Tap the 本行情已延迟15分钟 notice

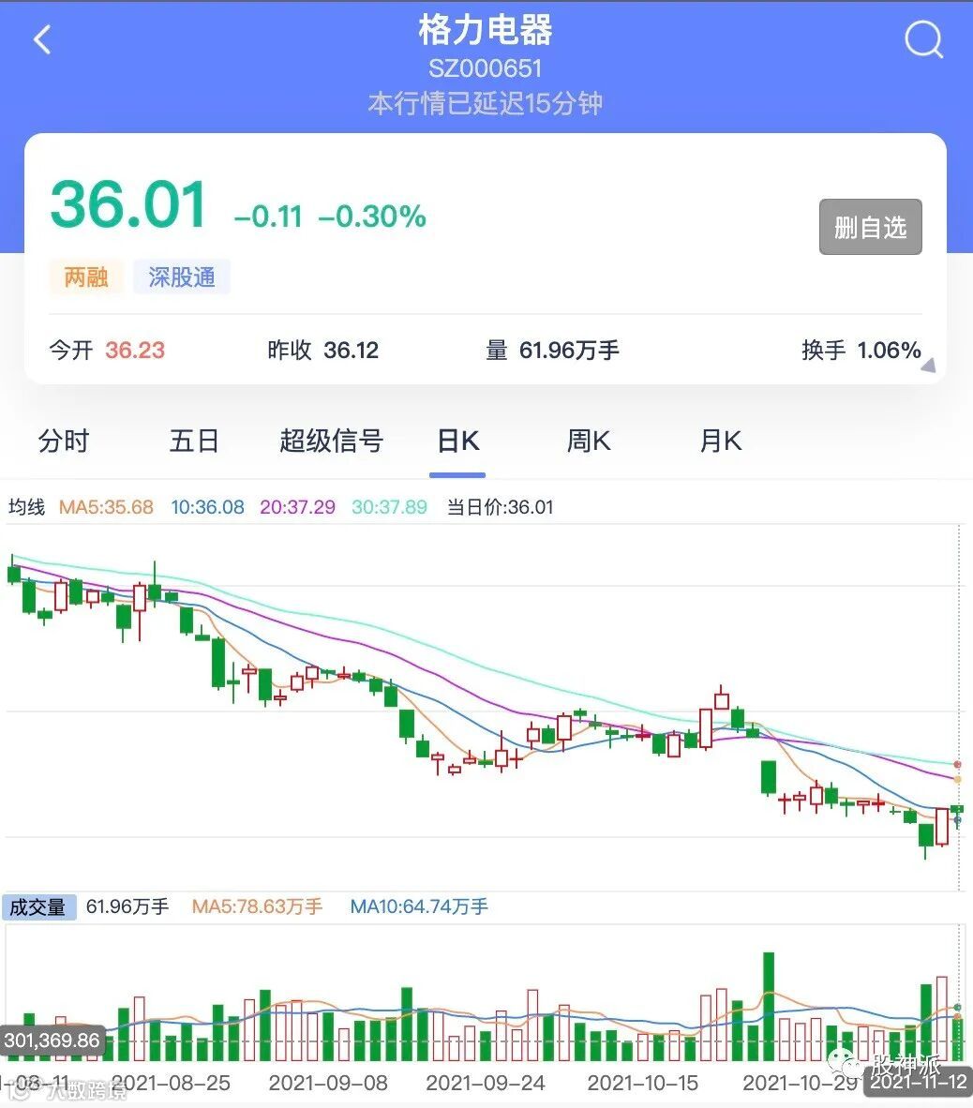click(486, 103)
